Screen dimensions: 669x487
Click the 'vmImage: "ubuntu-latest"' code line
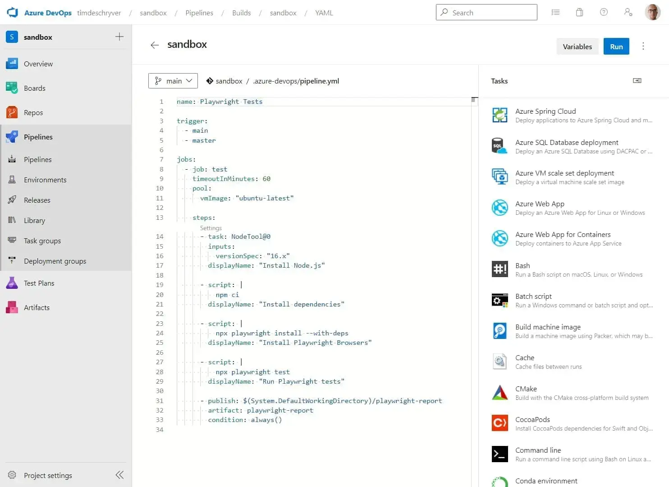tap(247, 198)
